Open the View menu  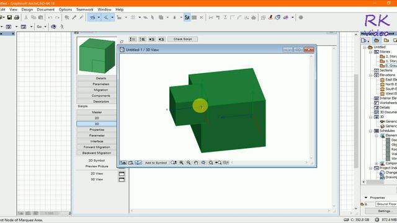coord(14,9)
